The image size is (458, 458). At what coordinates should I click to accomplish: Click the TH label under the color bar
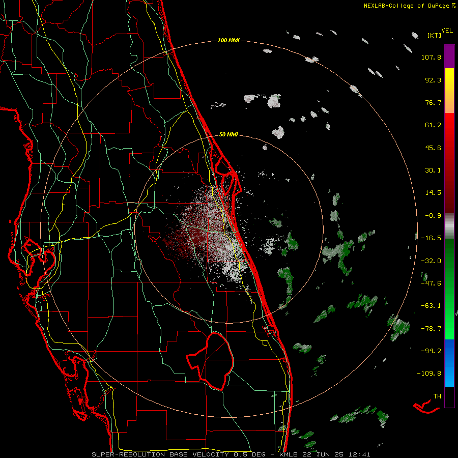pyautogui.click(x=437, y=396)
